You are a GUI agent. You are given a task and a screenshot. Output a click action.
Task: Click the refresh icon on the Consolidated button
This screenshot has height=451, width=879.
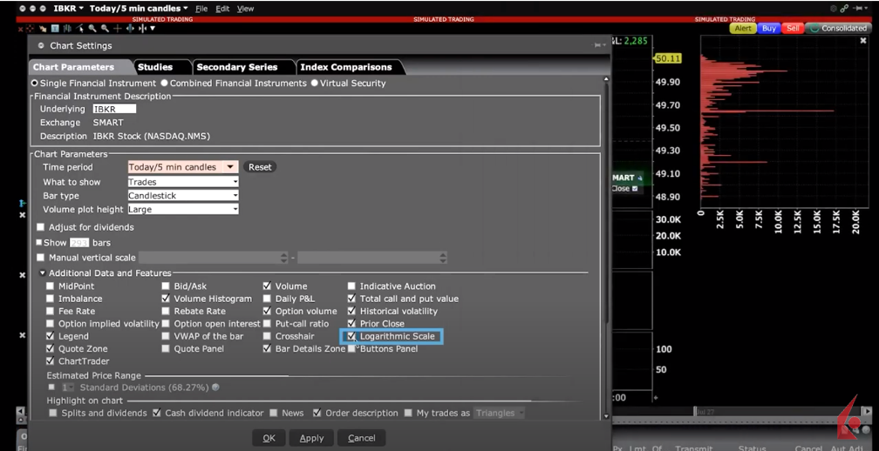[814, 29]
